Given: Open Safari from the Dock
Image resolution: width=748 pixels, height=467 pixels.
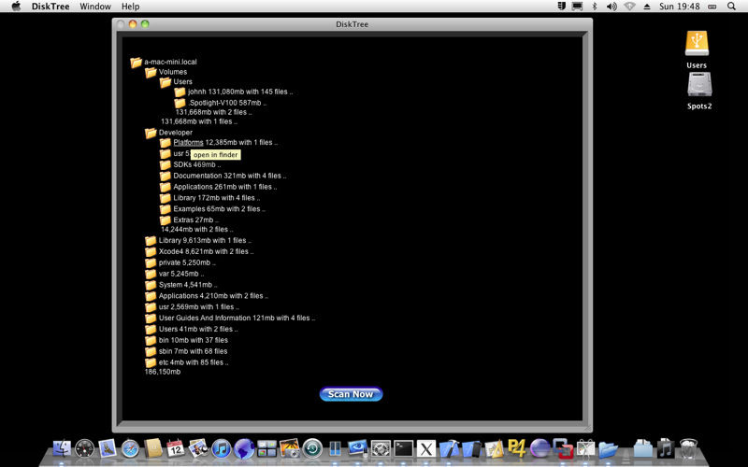Looking at the screenshot, I should (130, 448).
